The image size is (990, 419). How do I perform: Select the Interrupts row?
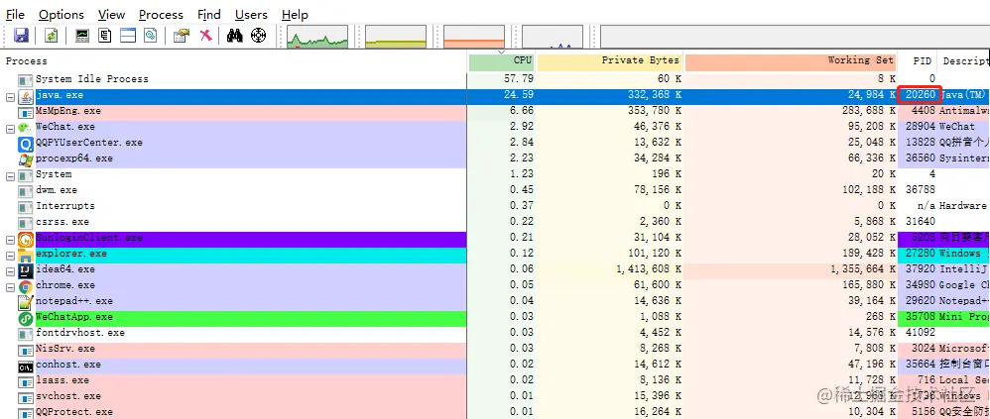click(495, 207)
